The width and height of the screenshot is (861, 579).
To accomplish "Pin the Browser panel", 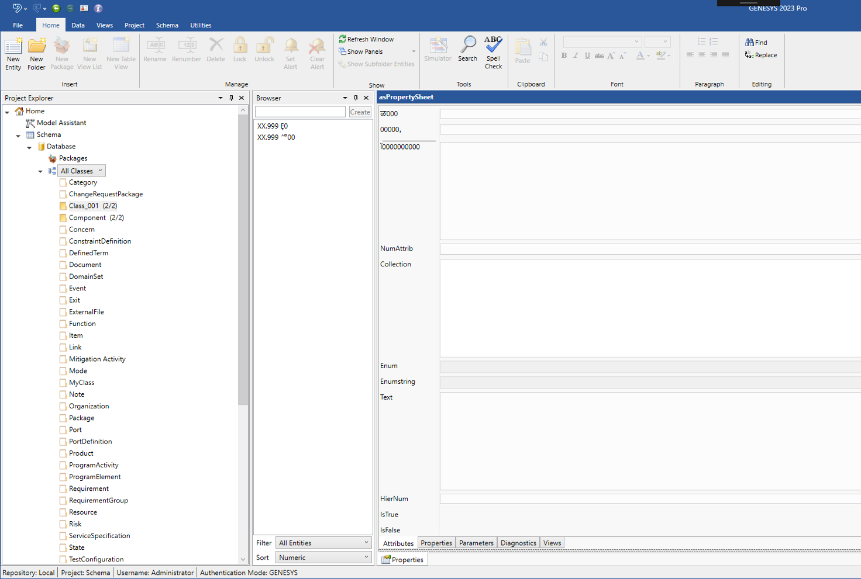I will 356,98.
